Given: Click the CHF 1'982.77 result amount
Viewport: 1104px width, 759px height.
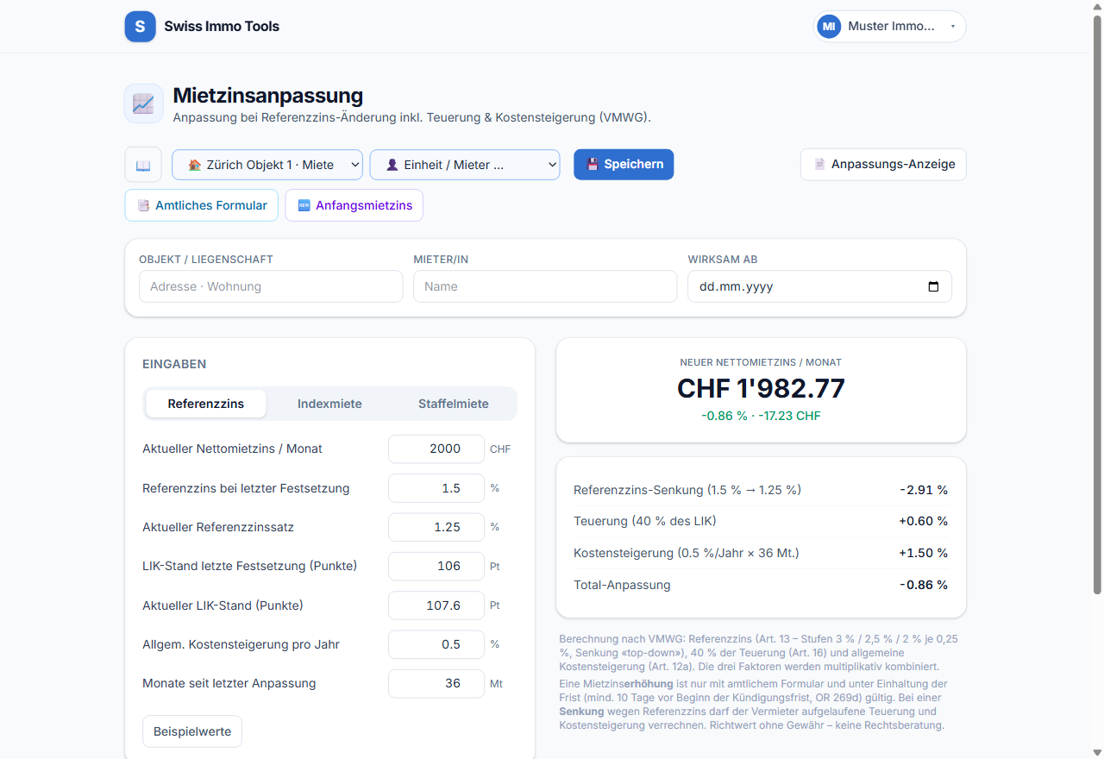Looking at the screenshot, I should pos(761,388).
